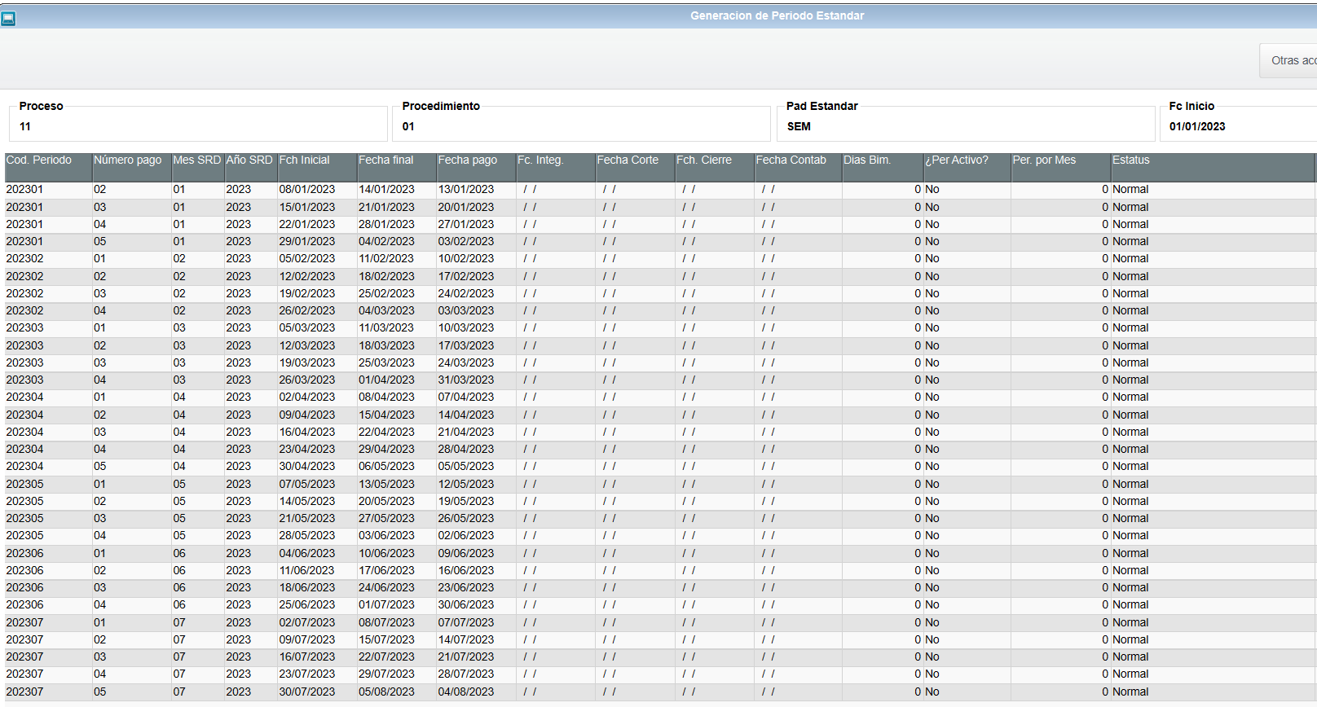Click the Año SRD column header
The width and height of the screenshot is (1317, 707).
coord(250,167)
